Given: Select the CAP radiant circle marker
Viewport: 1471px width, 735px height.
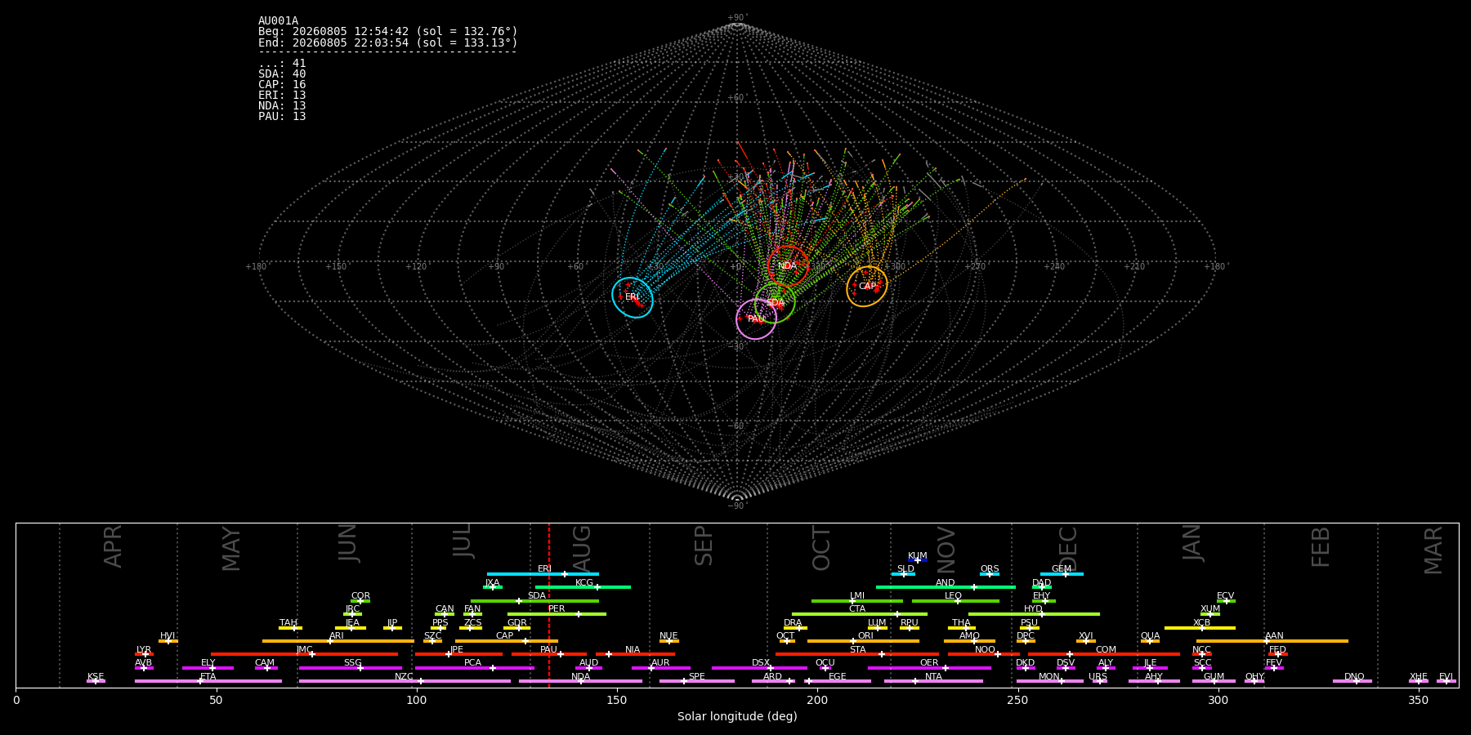Looking at the screenshot, I should pyautogui.click(x=867, y=287).
